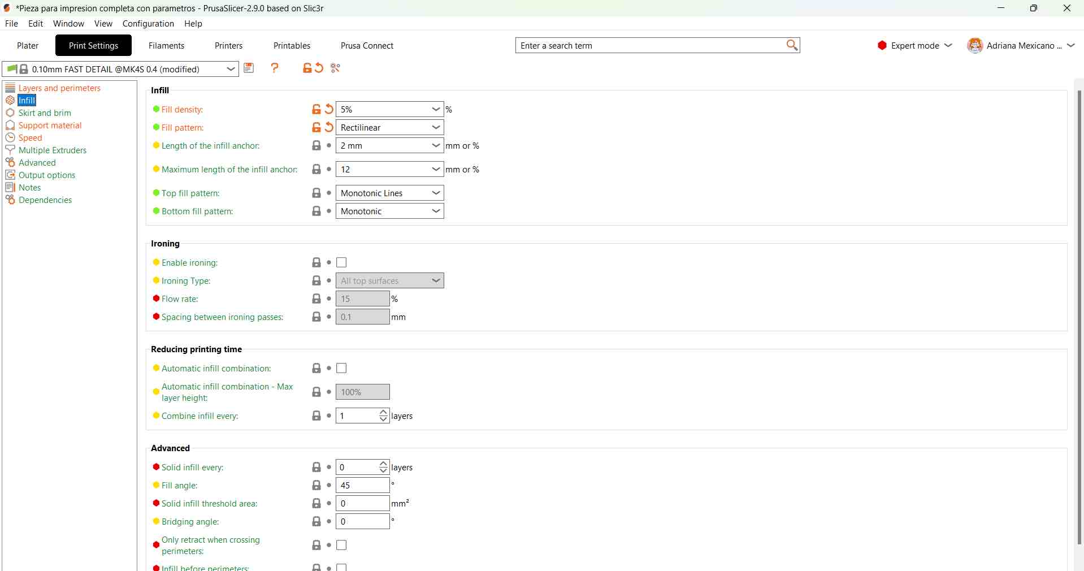The height and width of the screenshot is (571, 1084).
Task: Click lock icon beside Fill angle
Action: pos(316,486)
